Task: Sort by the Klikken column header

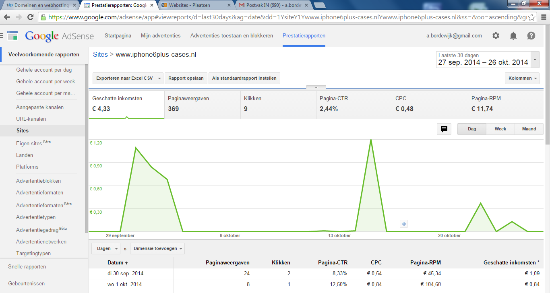Action: click(281, 262)
